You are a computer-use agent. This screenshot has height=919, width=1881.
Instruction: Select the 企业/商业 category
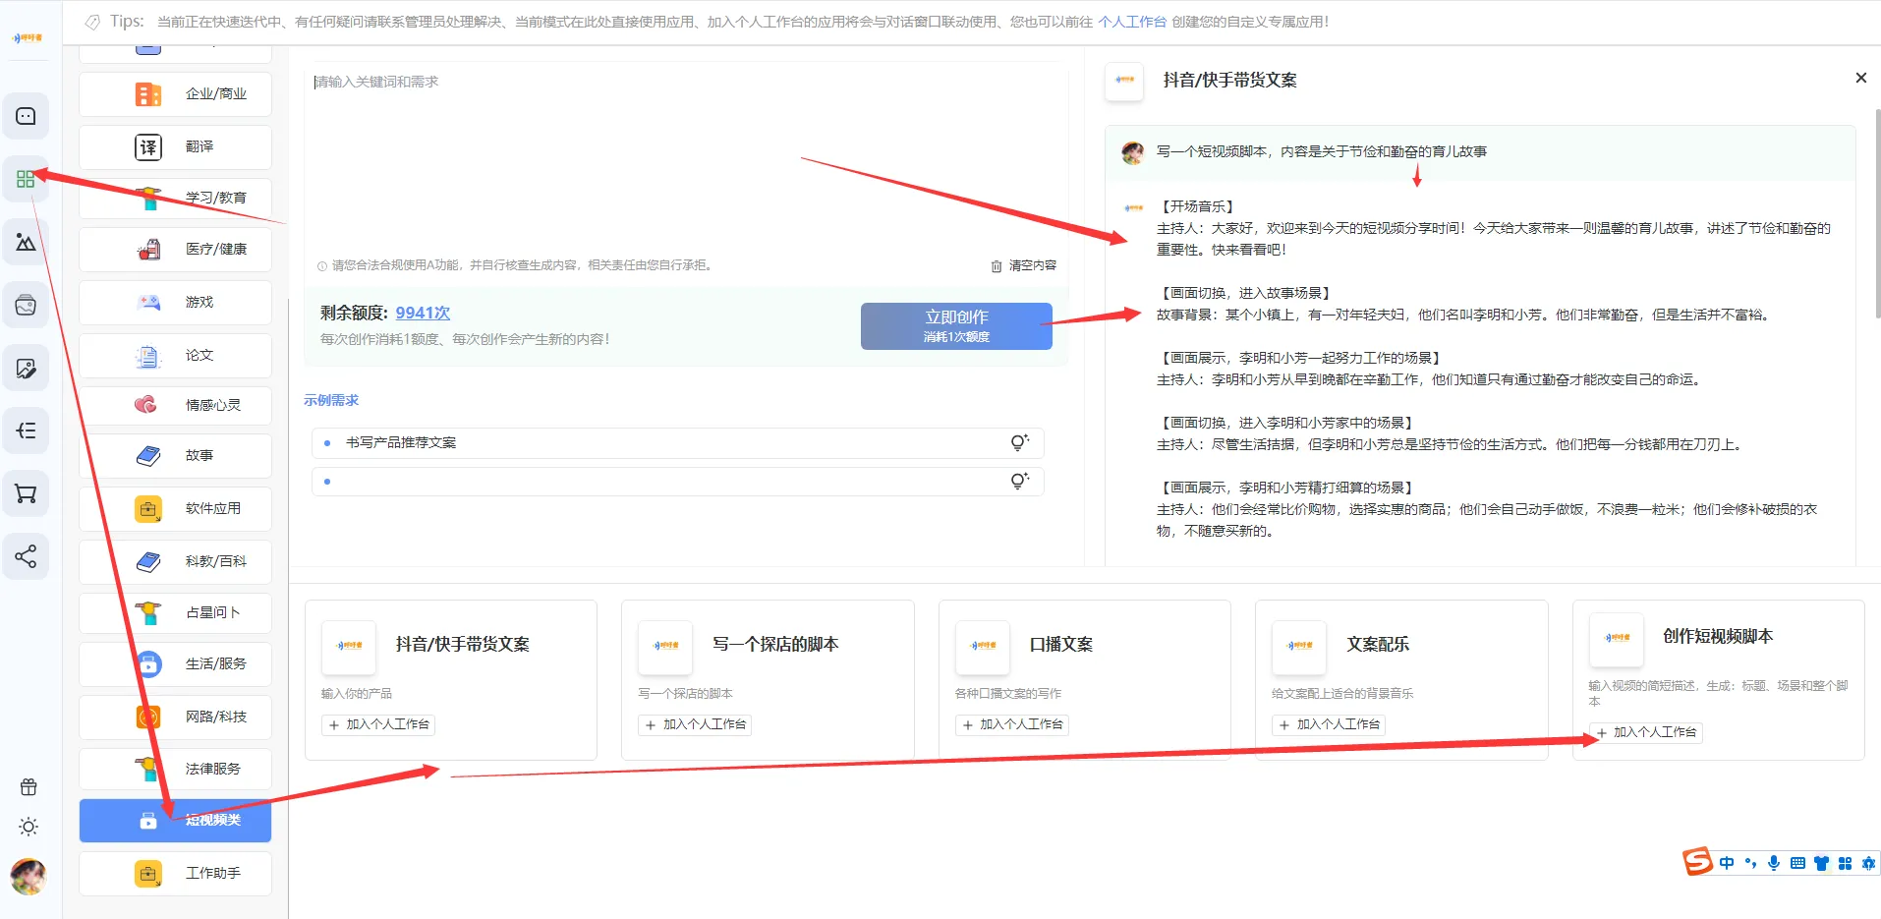(176, 94)
